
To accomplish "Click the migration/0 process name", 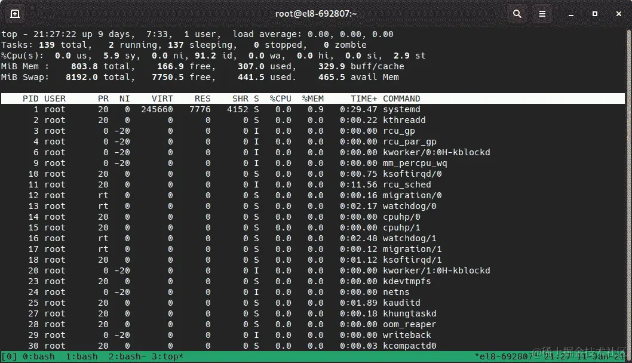I will pos(412,195).
